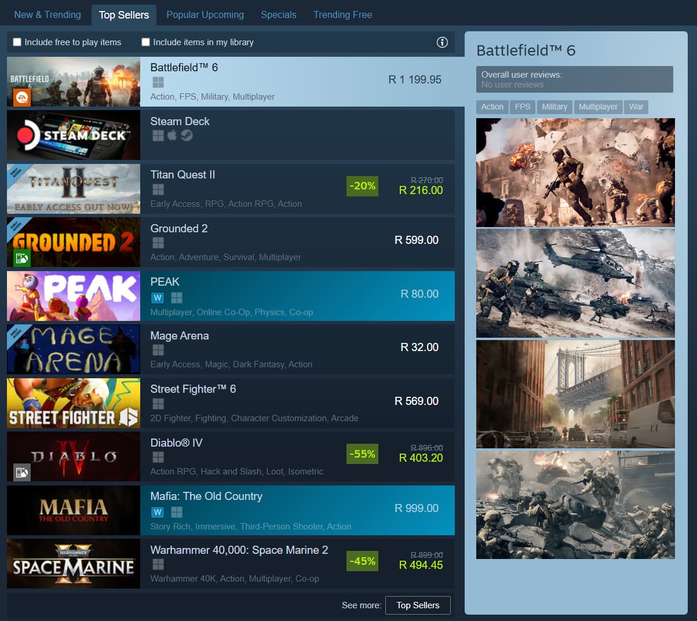This screenshot has width=697, height=621.
Task: Click the Windows icon in Steam Deck row
Action: click(x=158, y=136)
